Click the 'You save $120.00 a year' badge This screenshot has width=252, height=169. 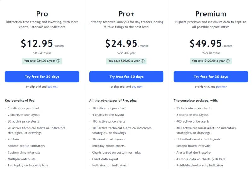tap(208, 61)
